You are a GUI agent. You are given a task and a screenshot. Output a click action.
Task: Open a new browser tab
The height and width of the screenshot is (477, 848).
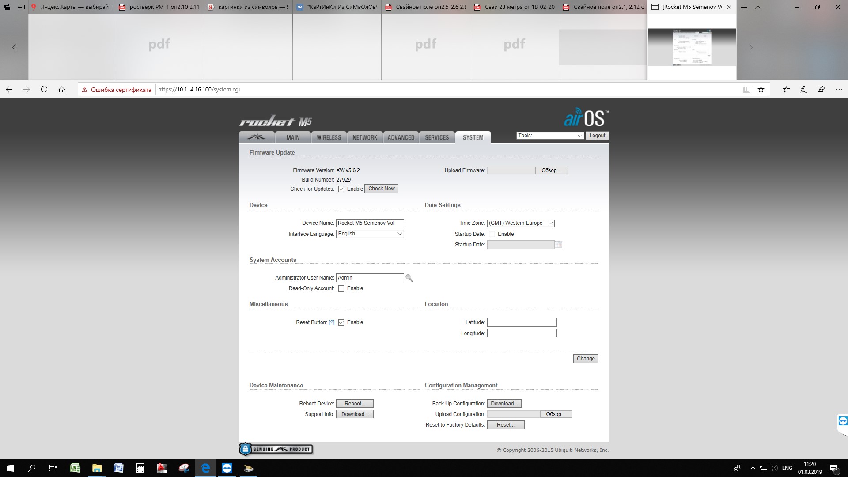[744, 7]
